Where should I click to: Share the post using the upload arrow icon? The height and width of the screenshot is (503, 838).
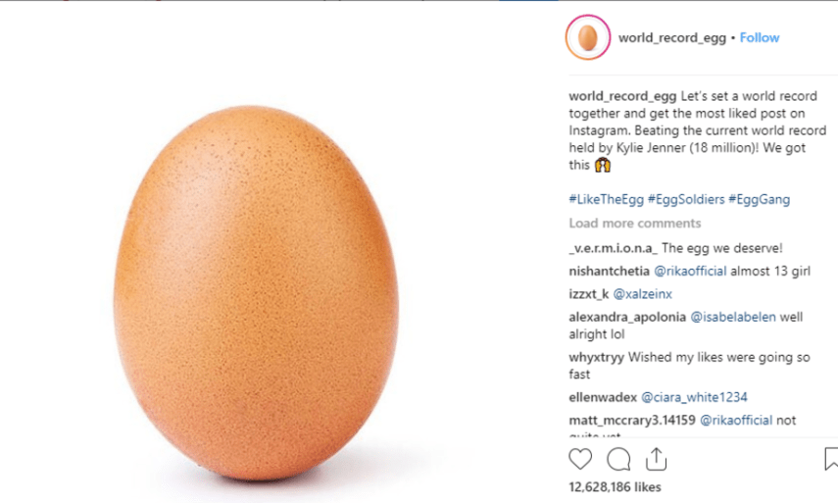(656, 459)
